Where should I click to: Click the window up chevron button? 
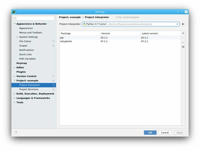(x=182, y=12)
